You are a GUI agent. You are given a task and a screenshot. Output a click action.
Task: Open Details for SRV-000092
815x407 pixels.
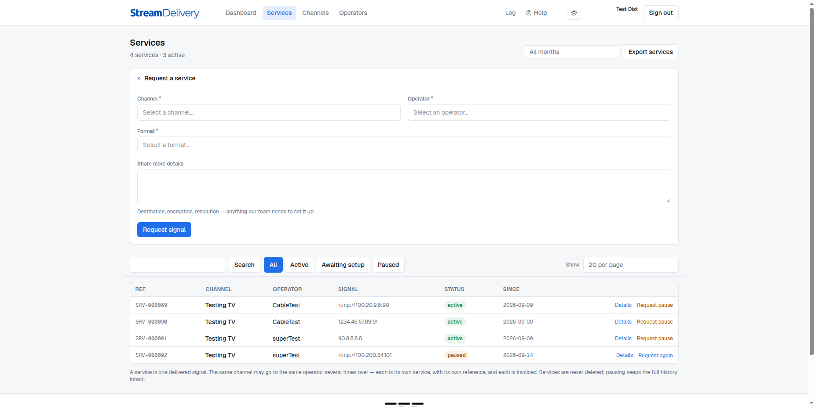[625, 355]
